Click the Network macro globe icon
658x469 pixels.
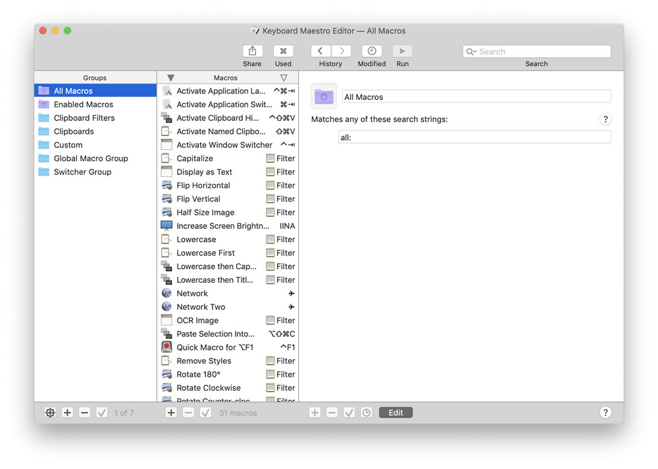[x=166, y=293]
